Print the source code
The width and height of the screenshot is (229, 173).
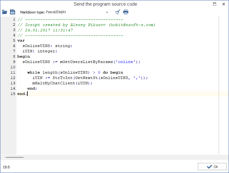[x=126, y=12]
